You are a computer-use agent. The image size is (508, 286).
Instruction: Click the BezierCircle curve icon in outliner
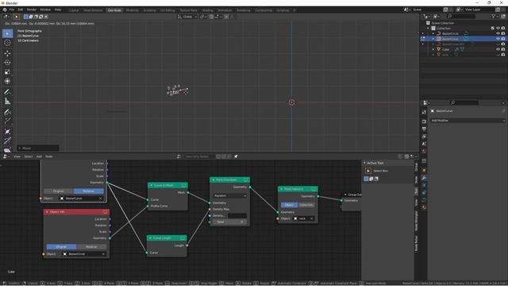click(x=439, y=33)
